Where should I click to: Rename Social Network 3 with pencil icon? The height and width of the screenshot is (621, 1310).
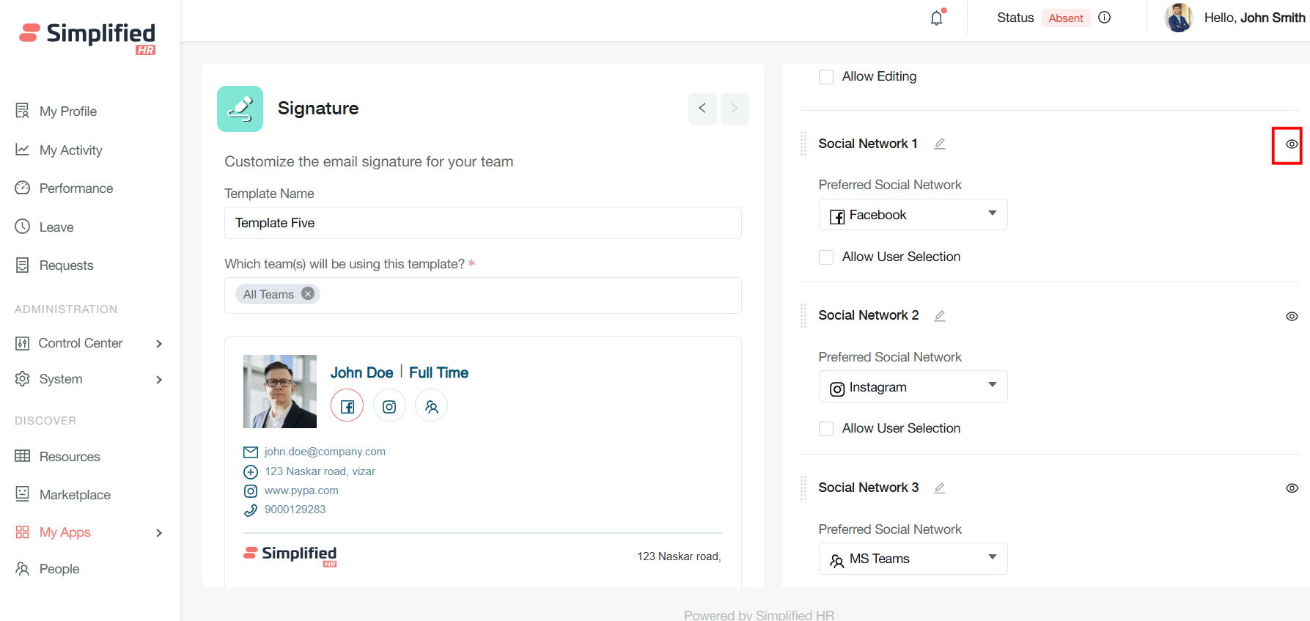click(939, 488)
